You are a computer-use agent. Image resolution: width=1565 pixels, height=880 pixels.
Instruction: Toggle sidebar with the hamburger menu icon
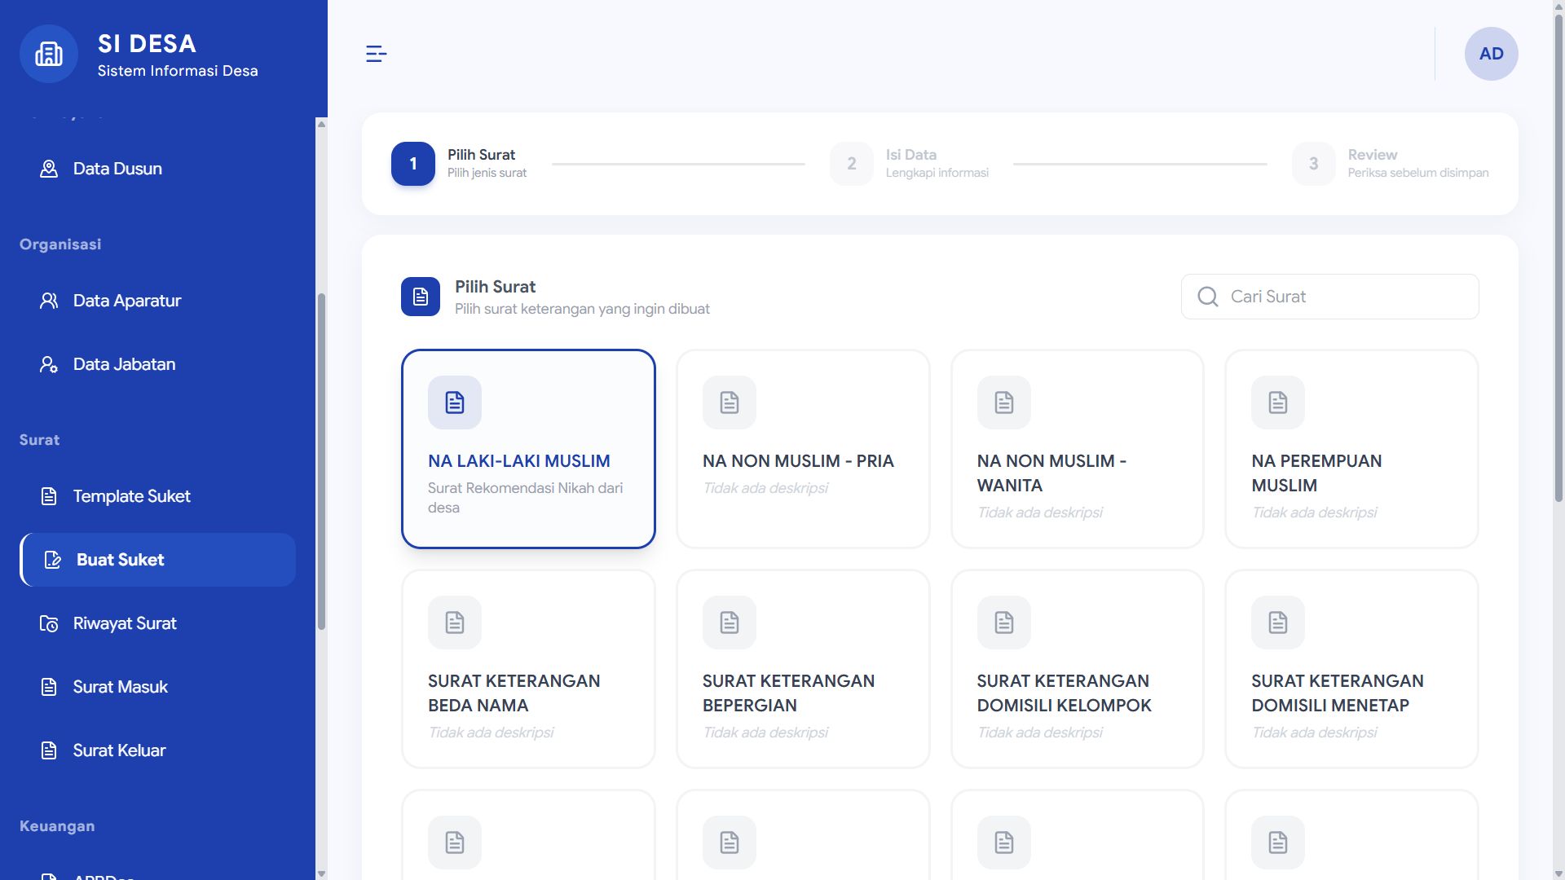click(376, 54)
